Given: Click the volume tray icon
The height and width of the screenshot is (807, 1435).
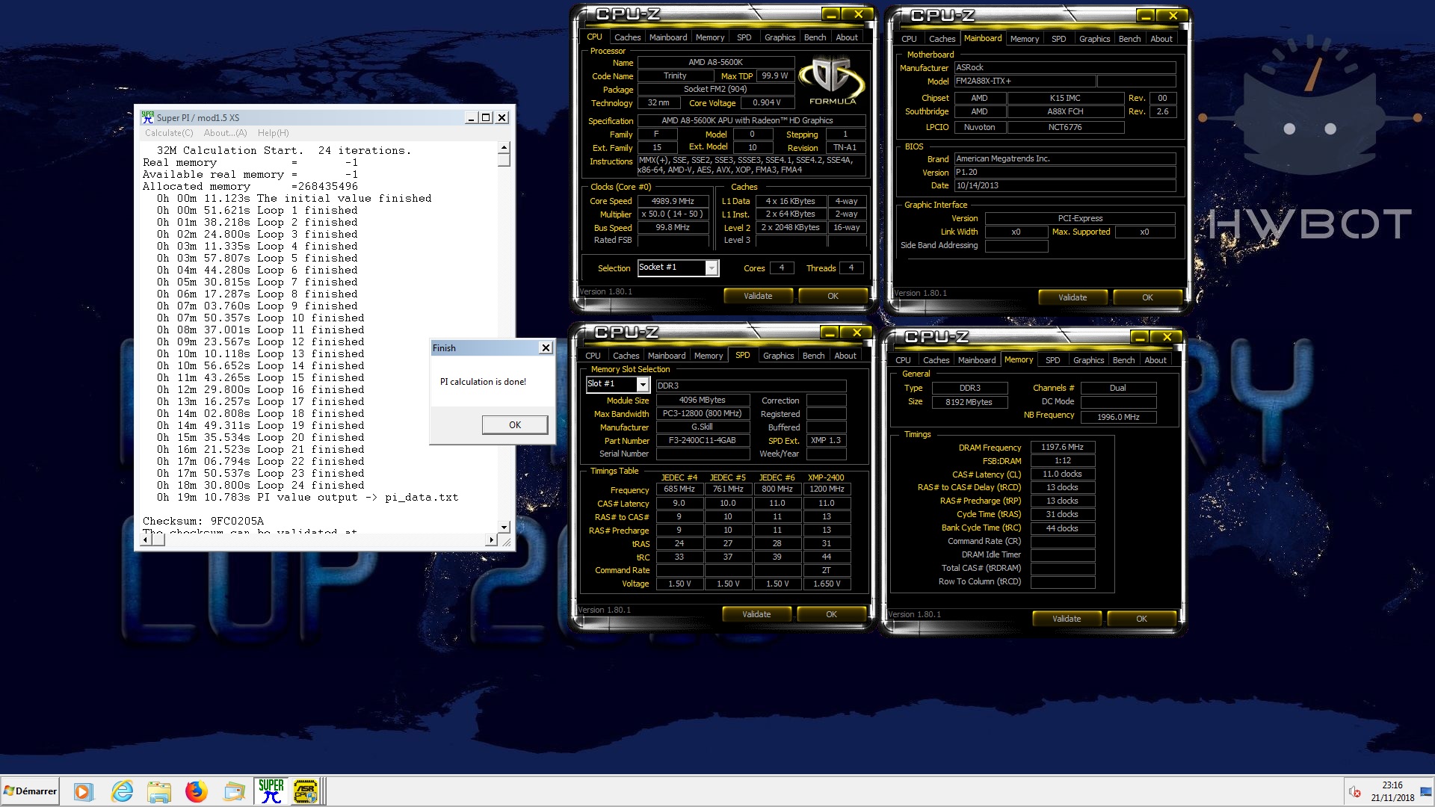Looking at the screenshot, I should 1354,792.
